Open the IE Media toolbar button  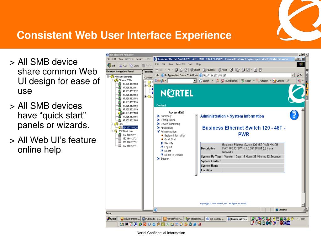(x=223, y=70)
